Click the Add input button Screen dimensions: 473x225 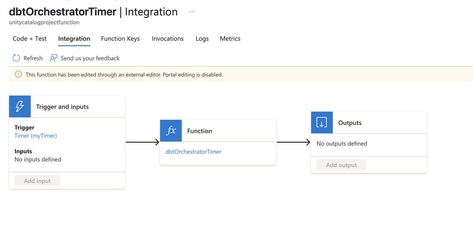(x=37, y=181)
